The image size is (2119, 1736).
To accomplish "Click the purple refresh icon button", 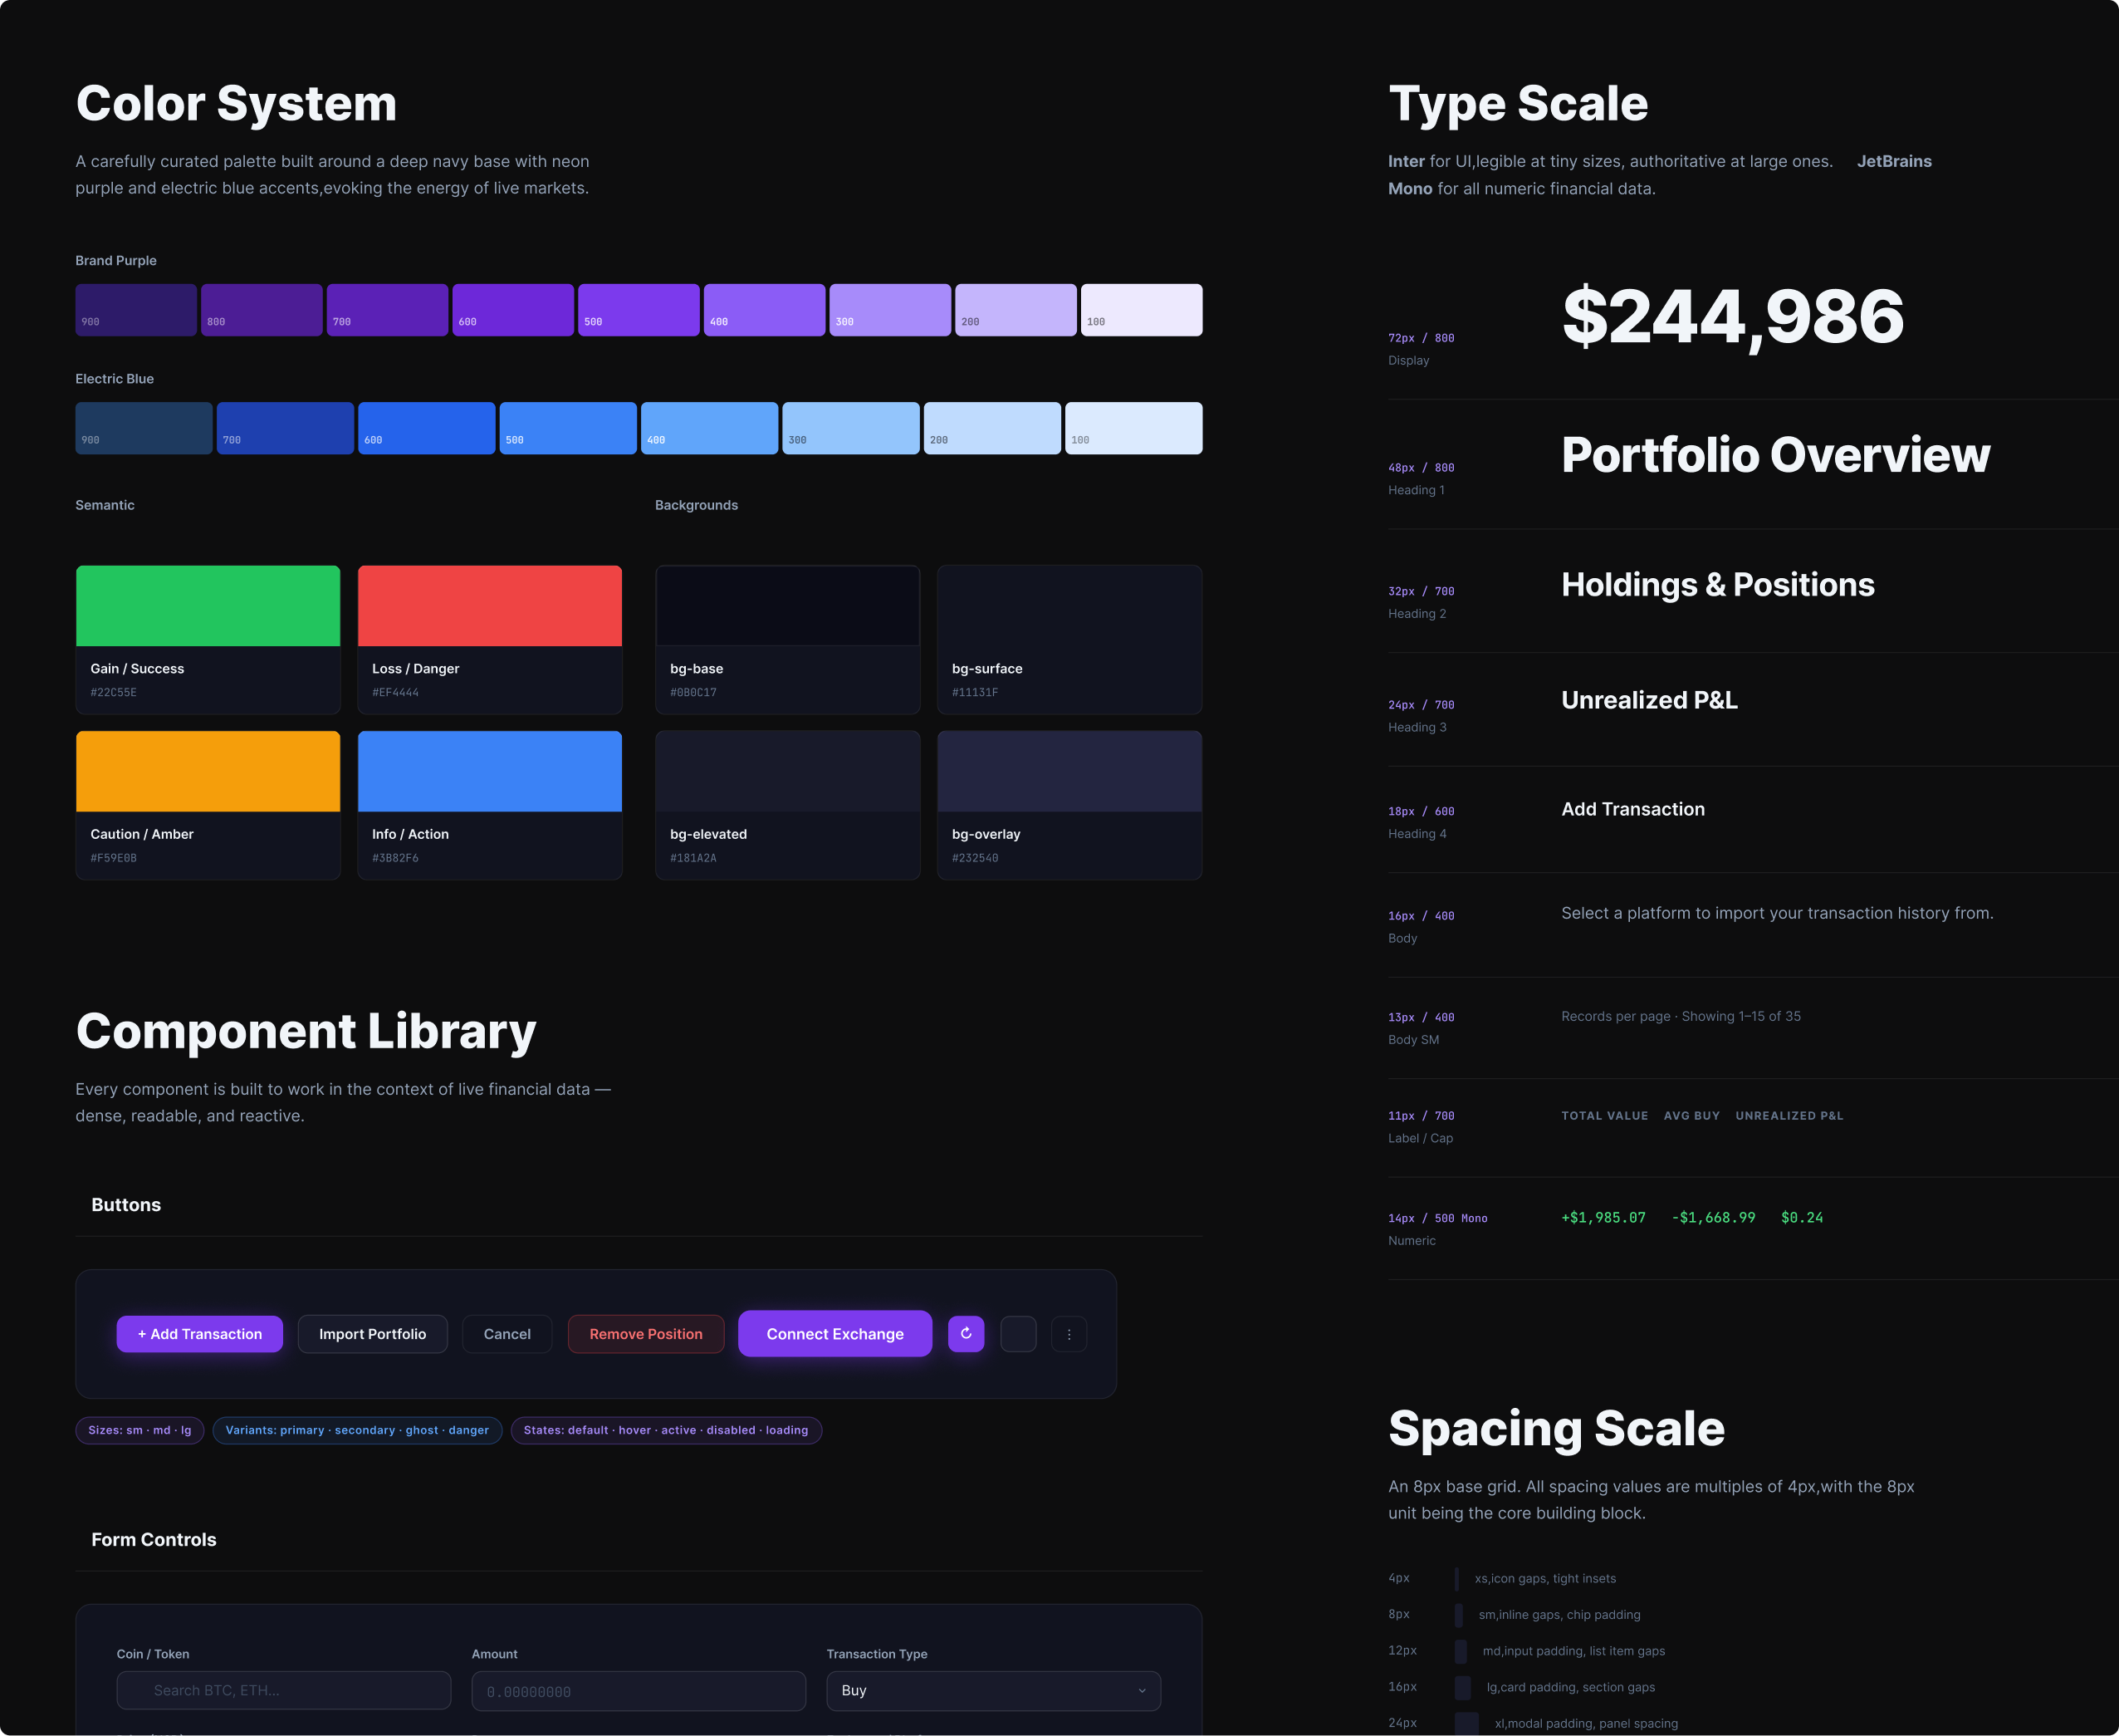I will click(966, 1333).
